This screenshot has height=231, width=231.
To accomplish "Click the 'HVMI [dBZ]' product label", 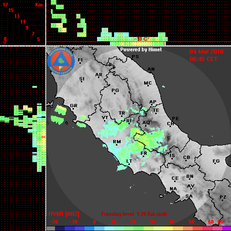I will pos(64,214).
